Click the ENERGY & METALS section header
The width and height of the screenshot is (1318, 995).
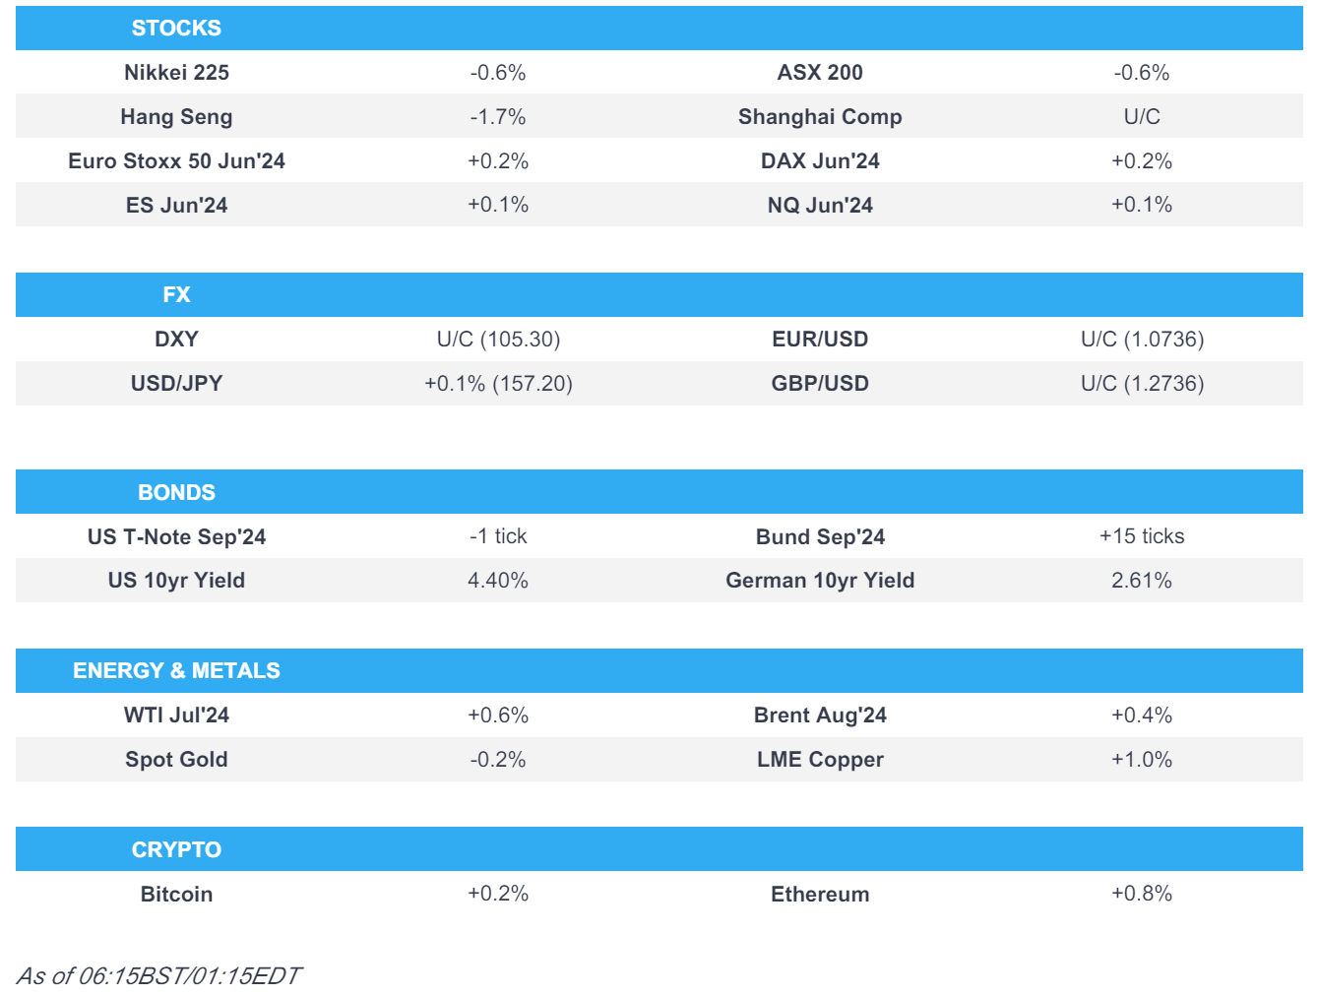176,671
